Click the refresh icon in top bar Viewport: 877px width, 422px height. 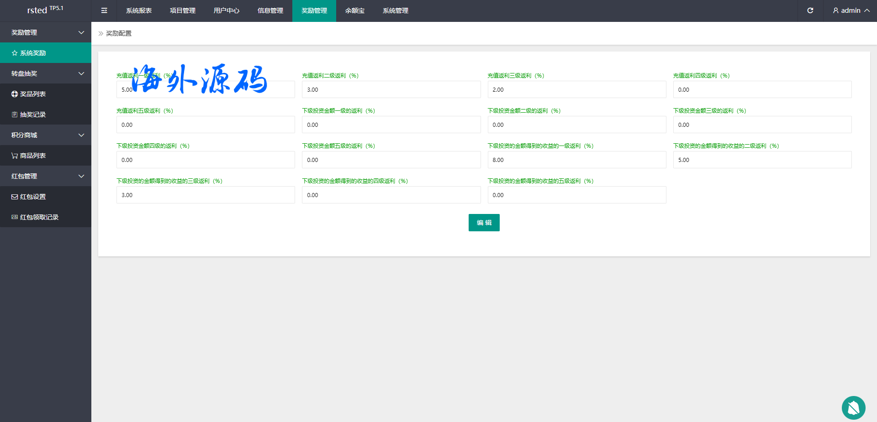coord(810,10)
